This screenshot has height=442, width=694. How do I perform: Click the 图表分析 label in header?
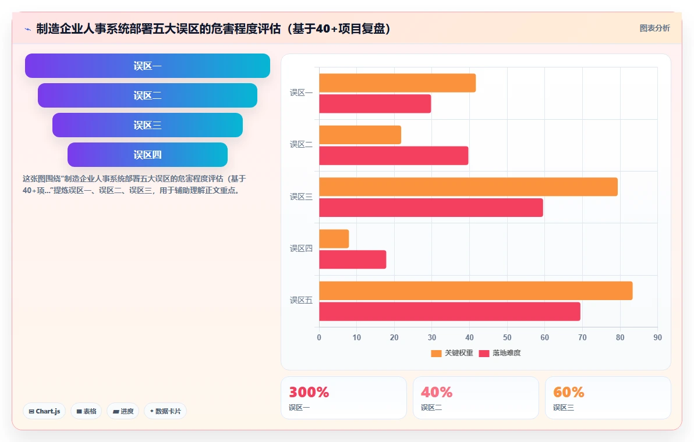click(654, 28)
